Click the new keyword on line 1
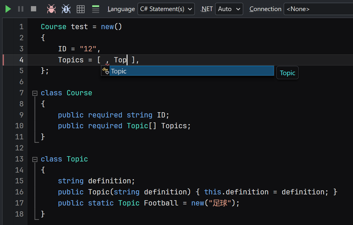Viewport: 353px width, 225px height. pos(107,27)
